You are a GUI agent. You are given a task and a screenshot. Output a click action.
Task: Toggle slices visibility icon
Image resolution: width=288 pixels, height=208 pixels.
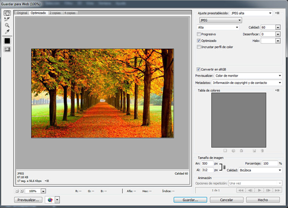click(x=7, y=49)
